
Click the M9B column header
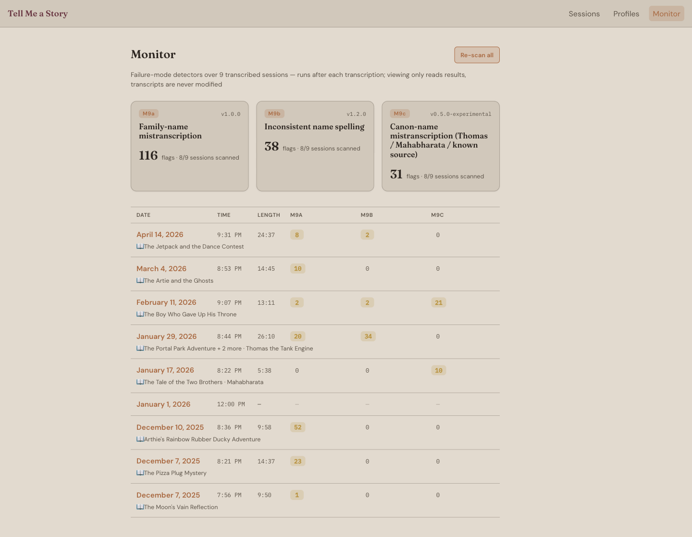click(x=367, y=215)
